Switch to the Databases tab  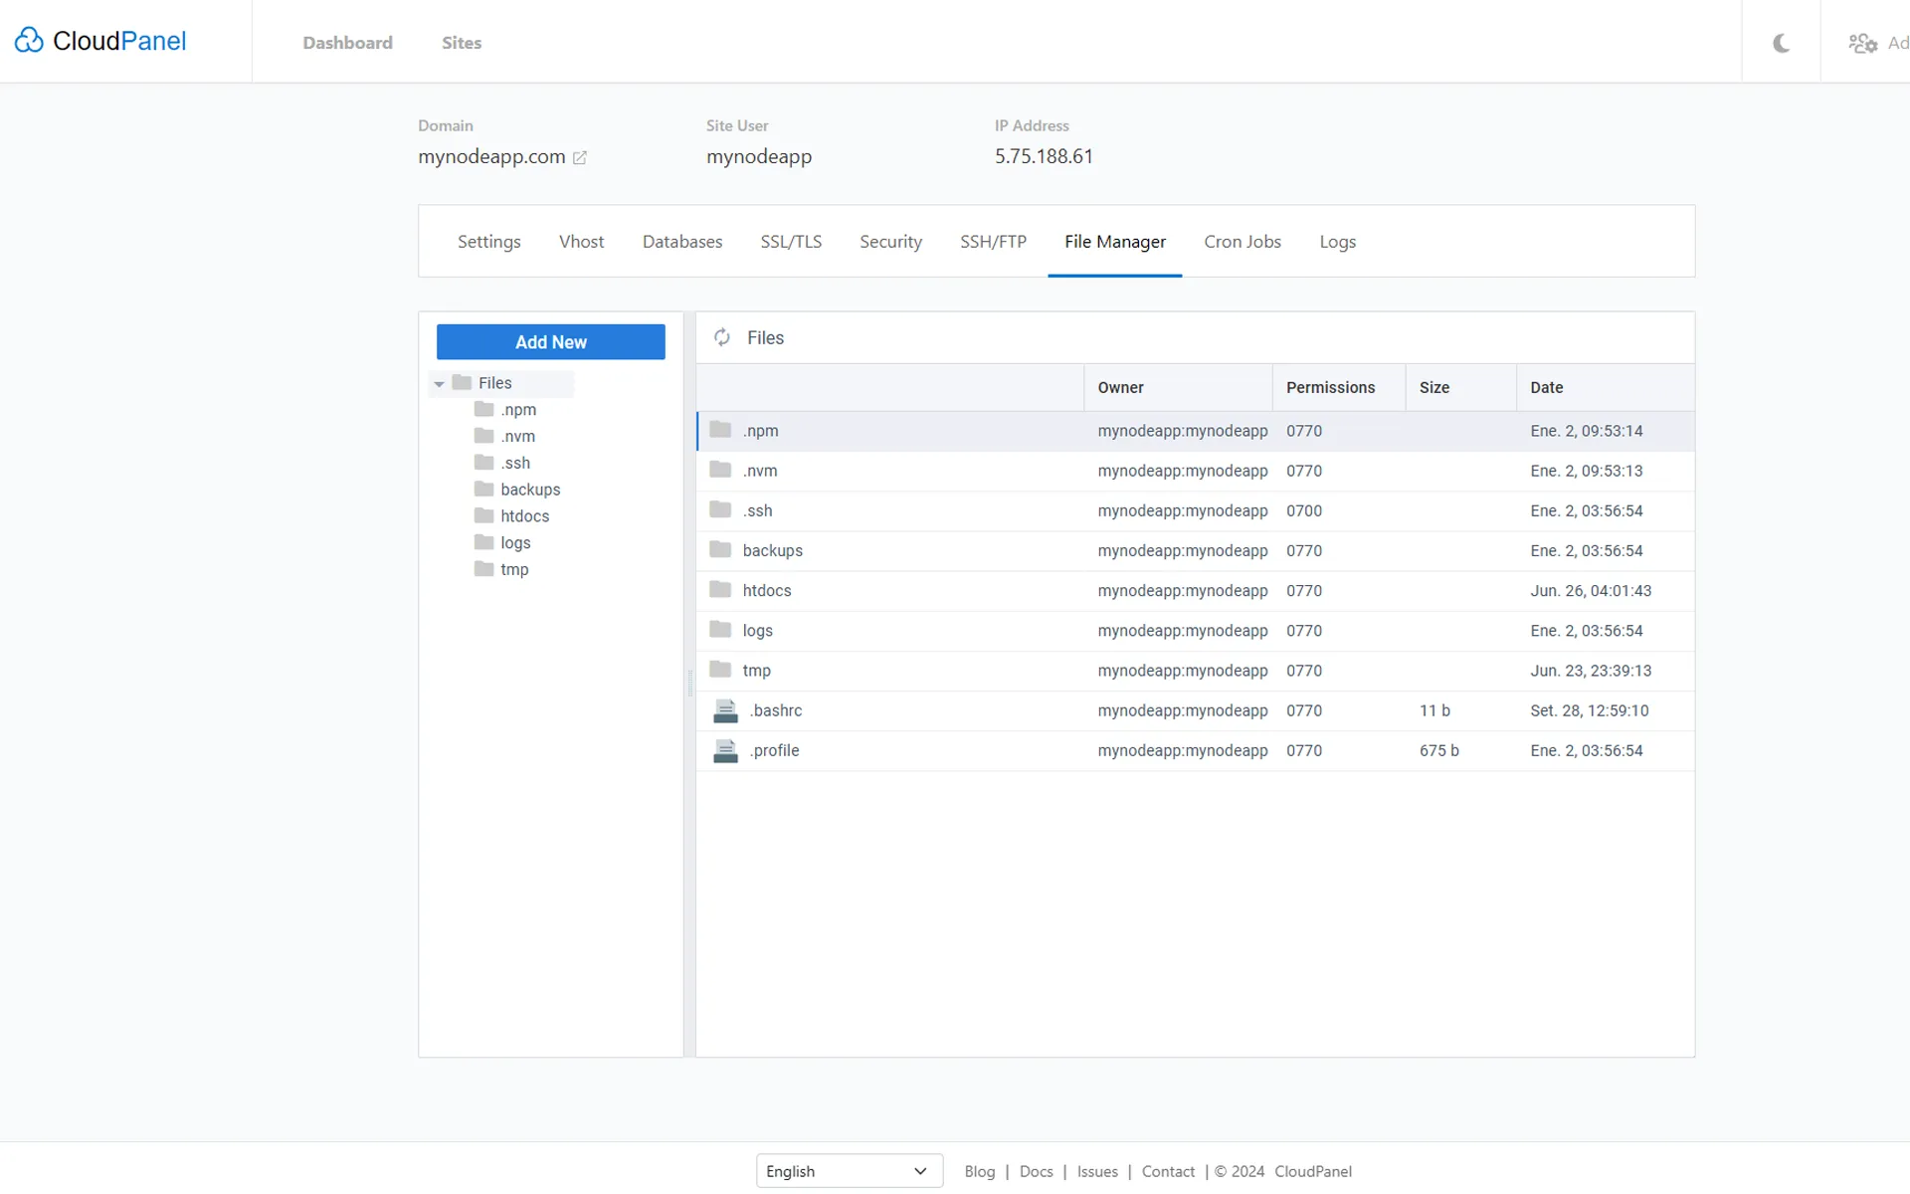click(682, 242)
